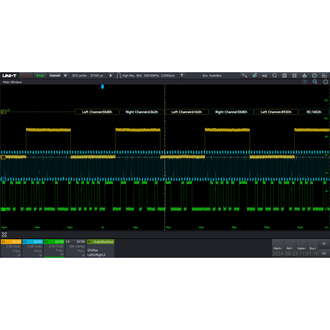
Task: Select decoded packet Left Channel:554Eh
Action: coord(97,112)
